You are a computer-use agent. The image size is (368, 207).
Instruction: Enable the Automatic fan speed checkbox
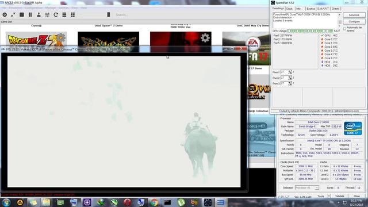tap(345, 29)
